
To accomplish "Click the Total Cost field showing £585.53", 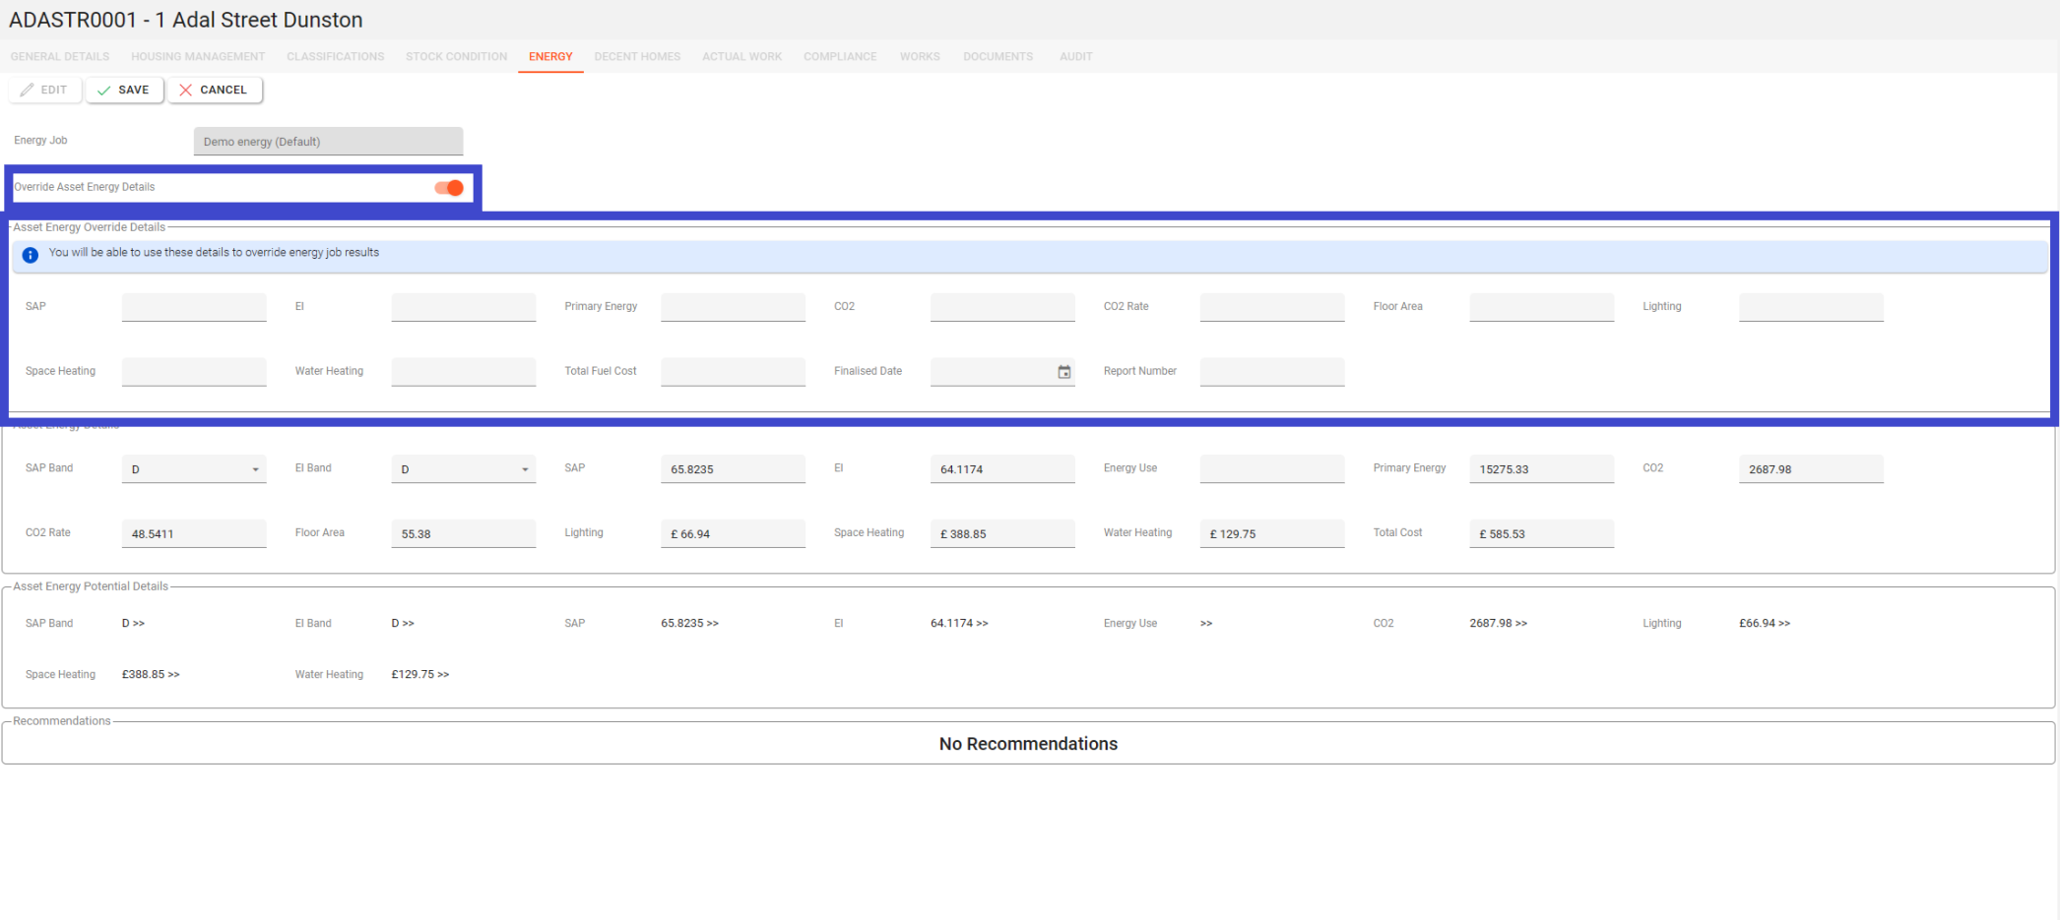I will tap(1541, 534).
